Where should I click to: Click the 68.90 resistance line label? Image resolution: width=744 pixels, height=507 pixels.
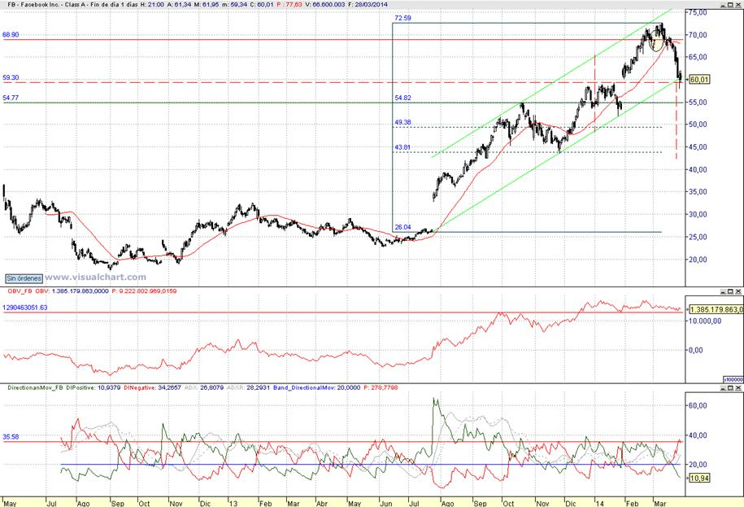(11, 35)
